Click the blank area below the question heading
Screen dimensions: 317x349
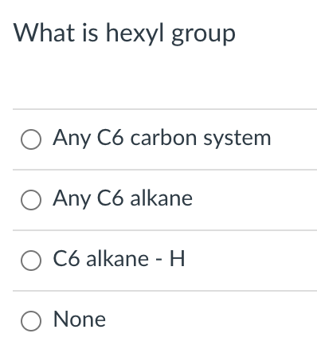[165, 78]
